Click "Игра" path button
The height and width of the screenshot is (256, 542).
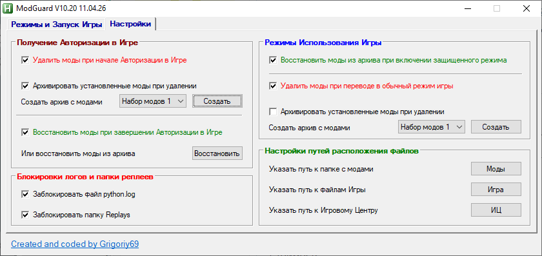(496, 190)
